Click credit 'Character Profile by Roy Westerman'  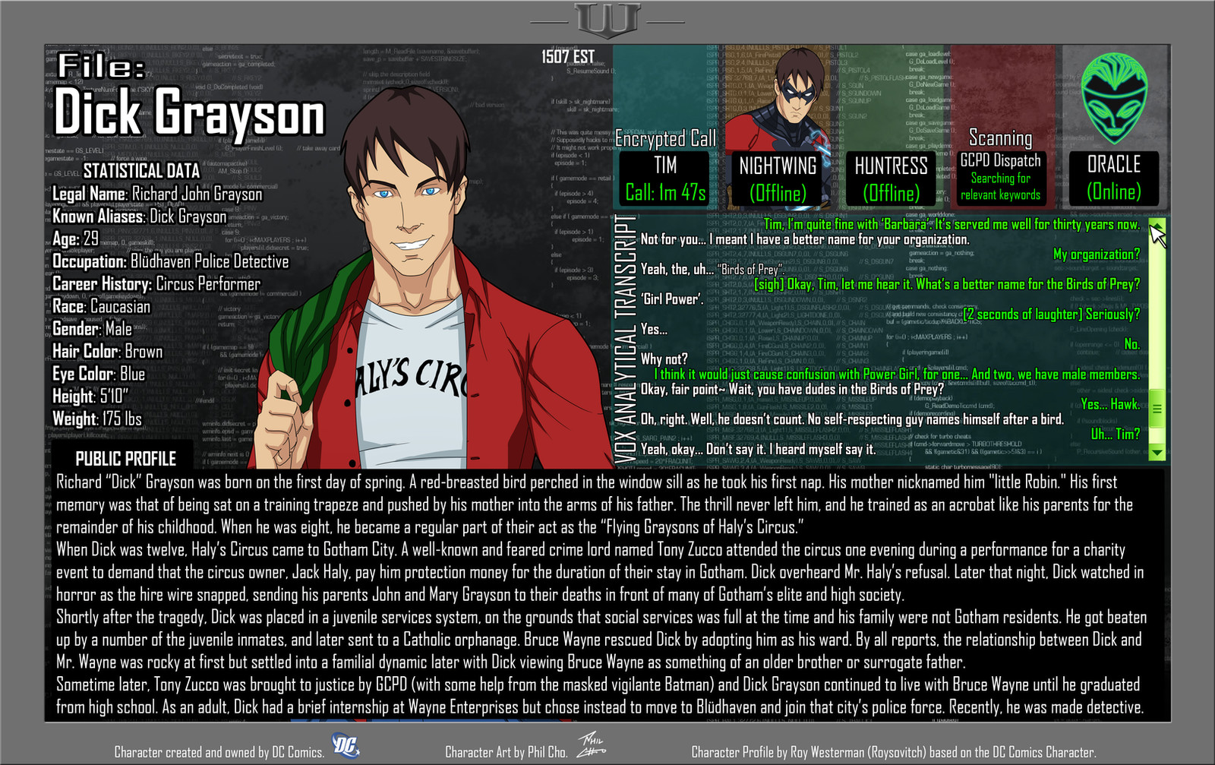click(x=894, y=752)
